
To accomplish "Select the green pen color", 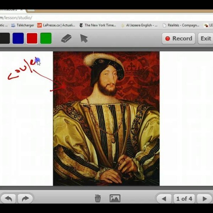I will tap(46, 38).
